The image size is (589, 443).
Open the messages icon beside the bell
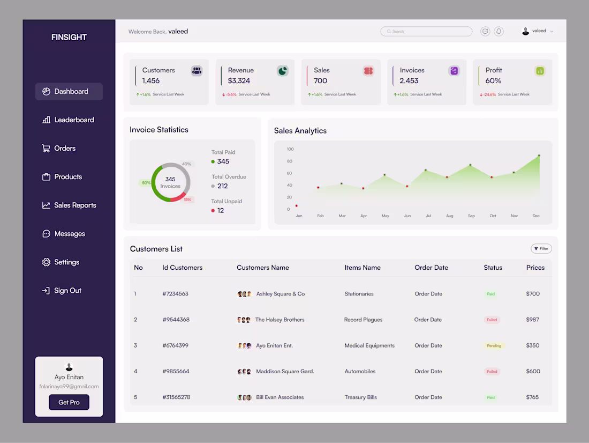click(x=485, y=31)
